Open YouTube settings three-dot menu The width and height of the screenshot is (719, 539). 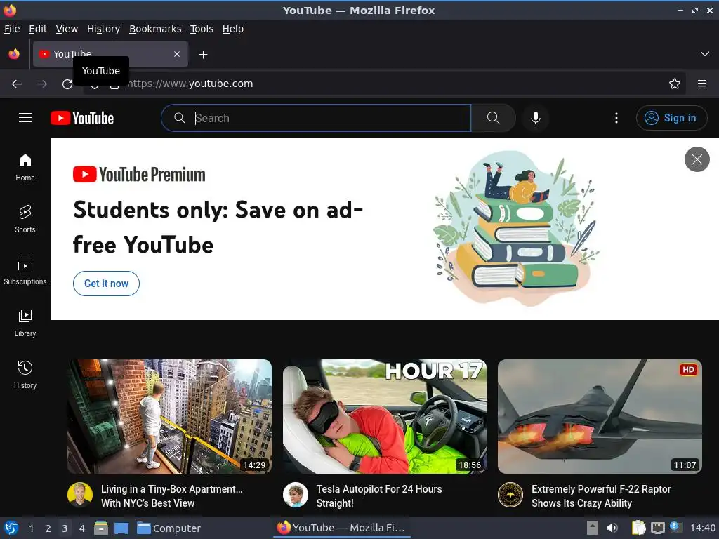[x=616, y=118]
